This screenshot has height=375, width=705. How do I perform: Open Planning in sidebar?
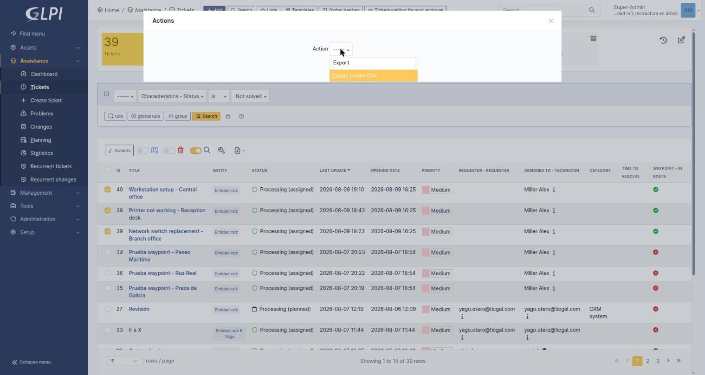(40, 140)
